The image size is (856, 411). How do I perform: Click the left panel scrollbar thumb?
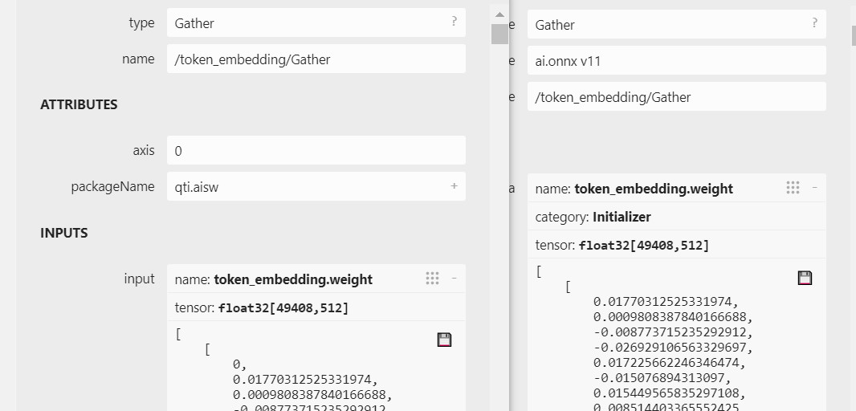(x=499, y=34)
